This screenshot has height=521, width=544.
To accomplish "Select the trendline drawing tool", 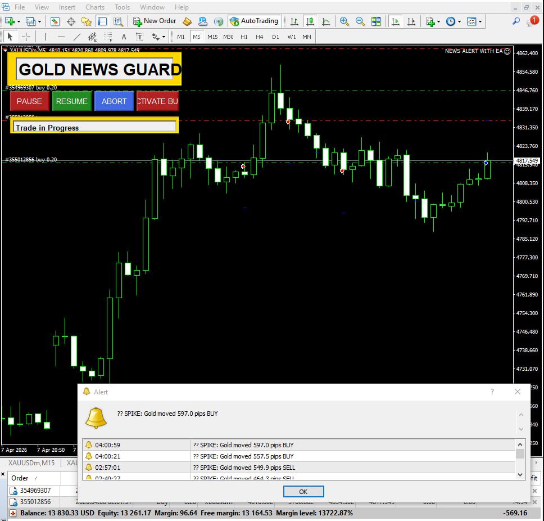I will point(76,37).
